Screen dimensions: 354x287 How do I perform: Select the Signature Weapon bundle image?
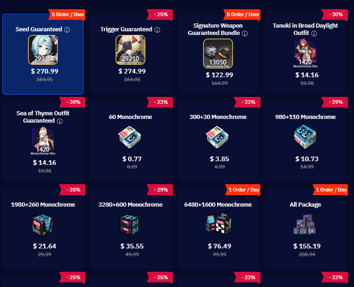coord(218,53)
